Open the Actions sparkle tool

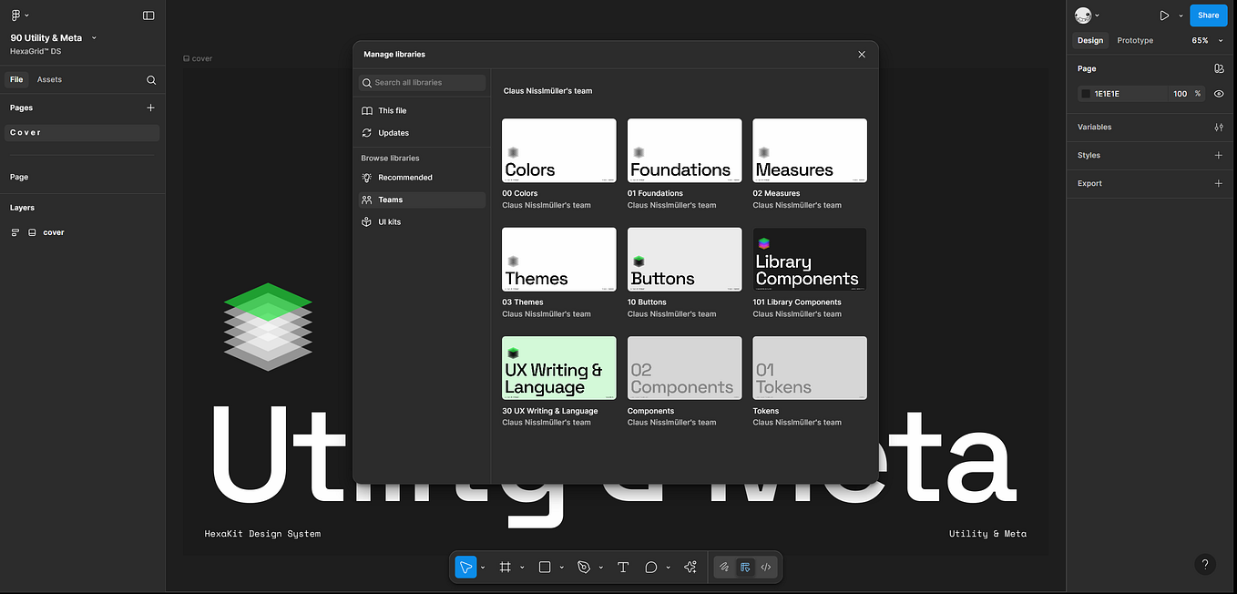pos(690,567)
